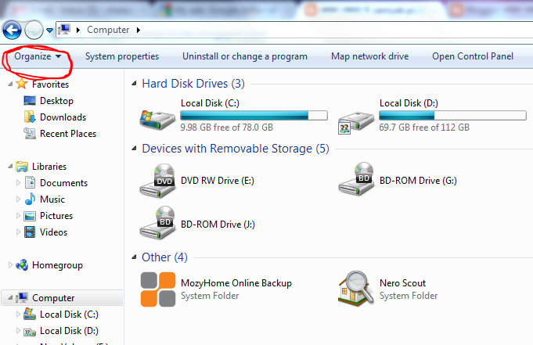Expand the Videos library
Screen dimensions: 533x345
(x=18, y=232)
